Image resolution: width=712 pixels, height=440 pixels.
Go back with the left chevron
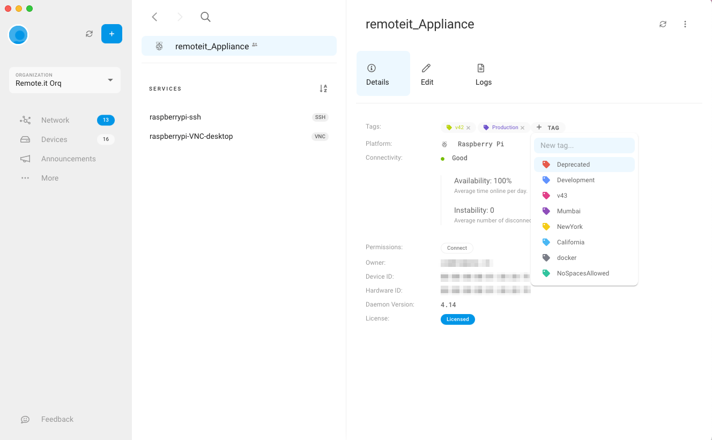click(154, 17)
